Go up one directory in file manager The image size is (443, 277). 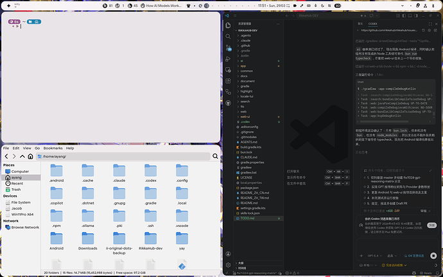[x=22, y=156]
